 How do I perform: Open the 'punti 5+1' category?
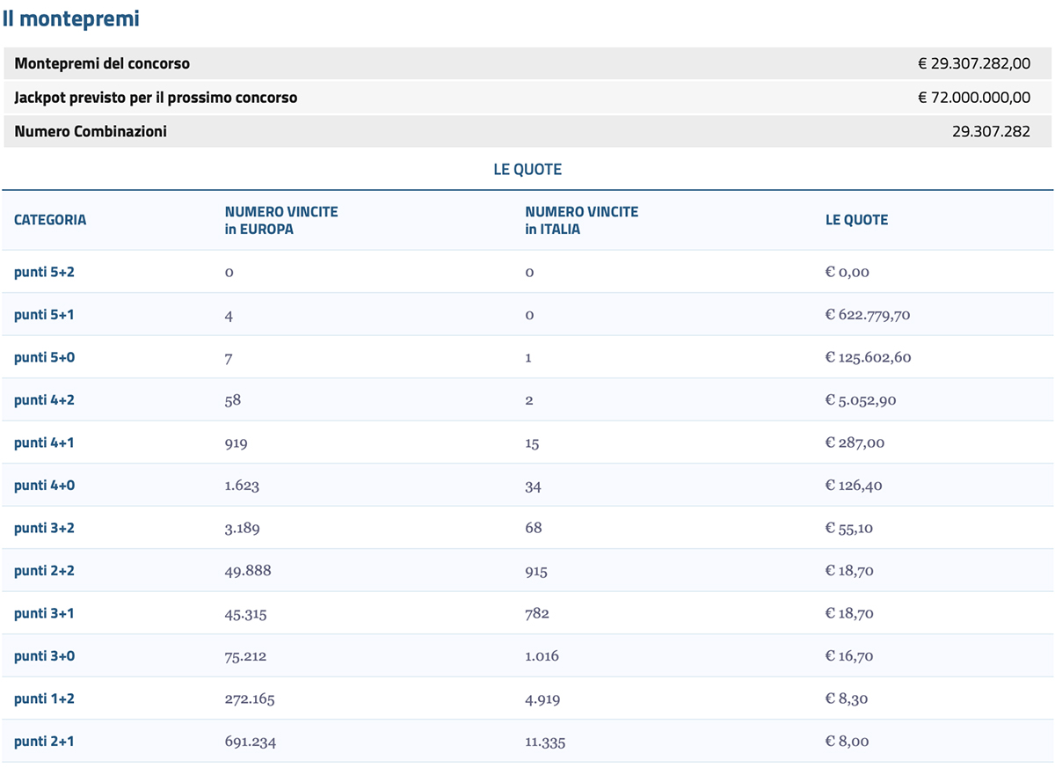[44, 315]
